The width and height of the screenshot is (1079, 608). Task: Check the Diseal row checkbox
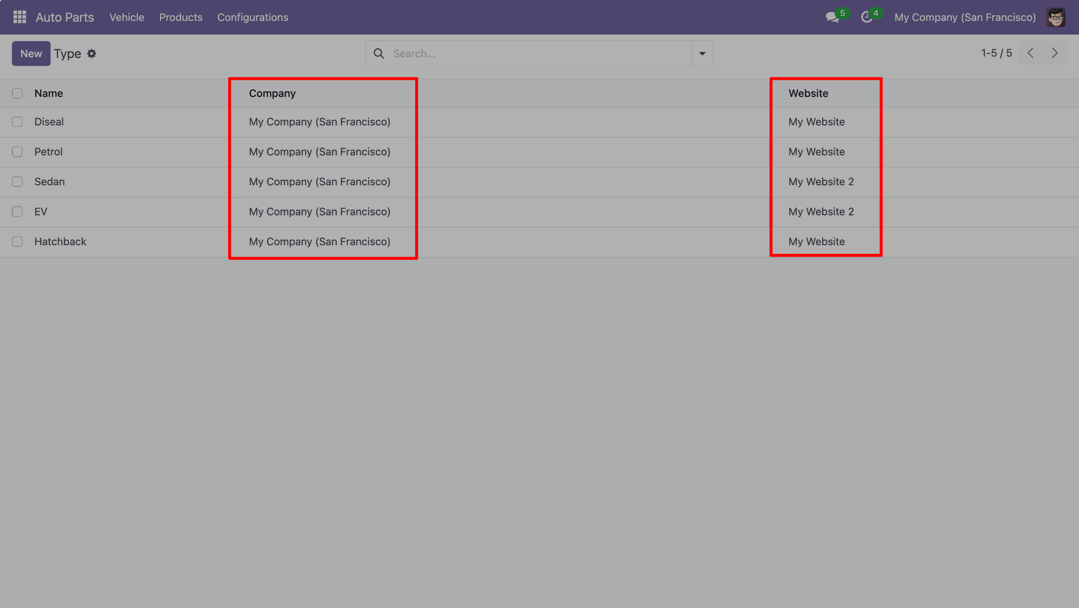coord(17,122)
